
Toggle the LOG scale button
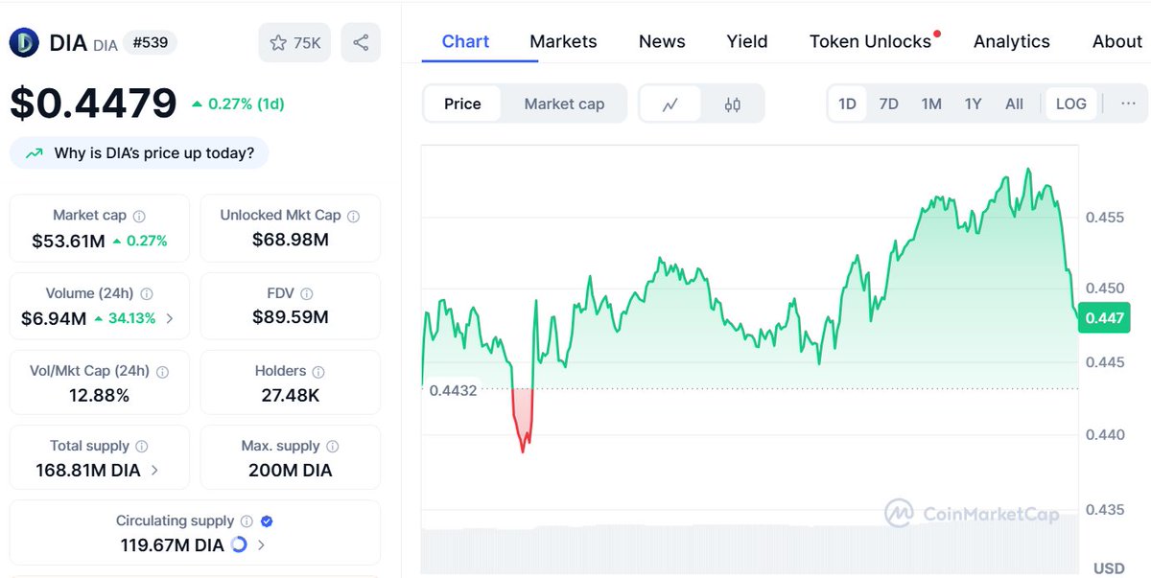coord(1071,104)
